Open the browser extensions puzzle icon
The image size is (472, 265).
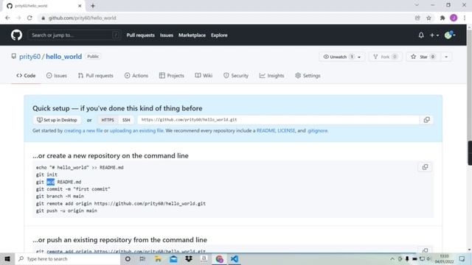[x=442, y=18]
